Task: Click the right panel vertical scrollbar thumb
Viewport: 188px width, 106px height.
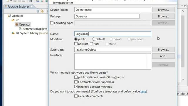Action: [183, 41]
